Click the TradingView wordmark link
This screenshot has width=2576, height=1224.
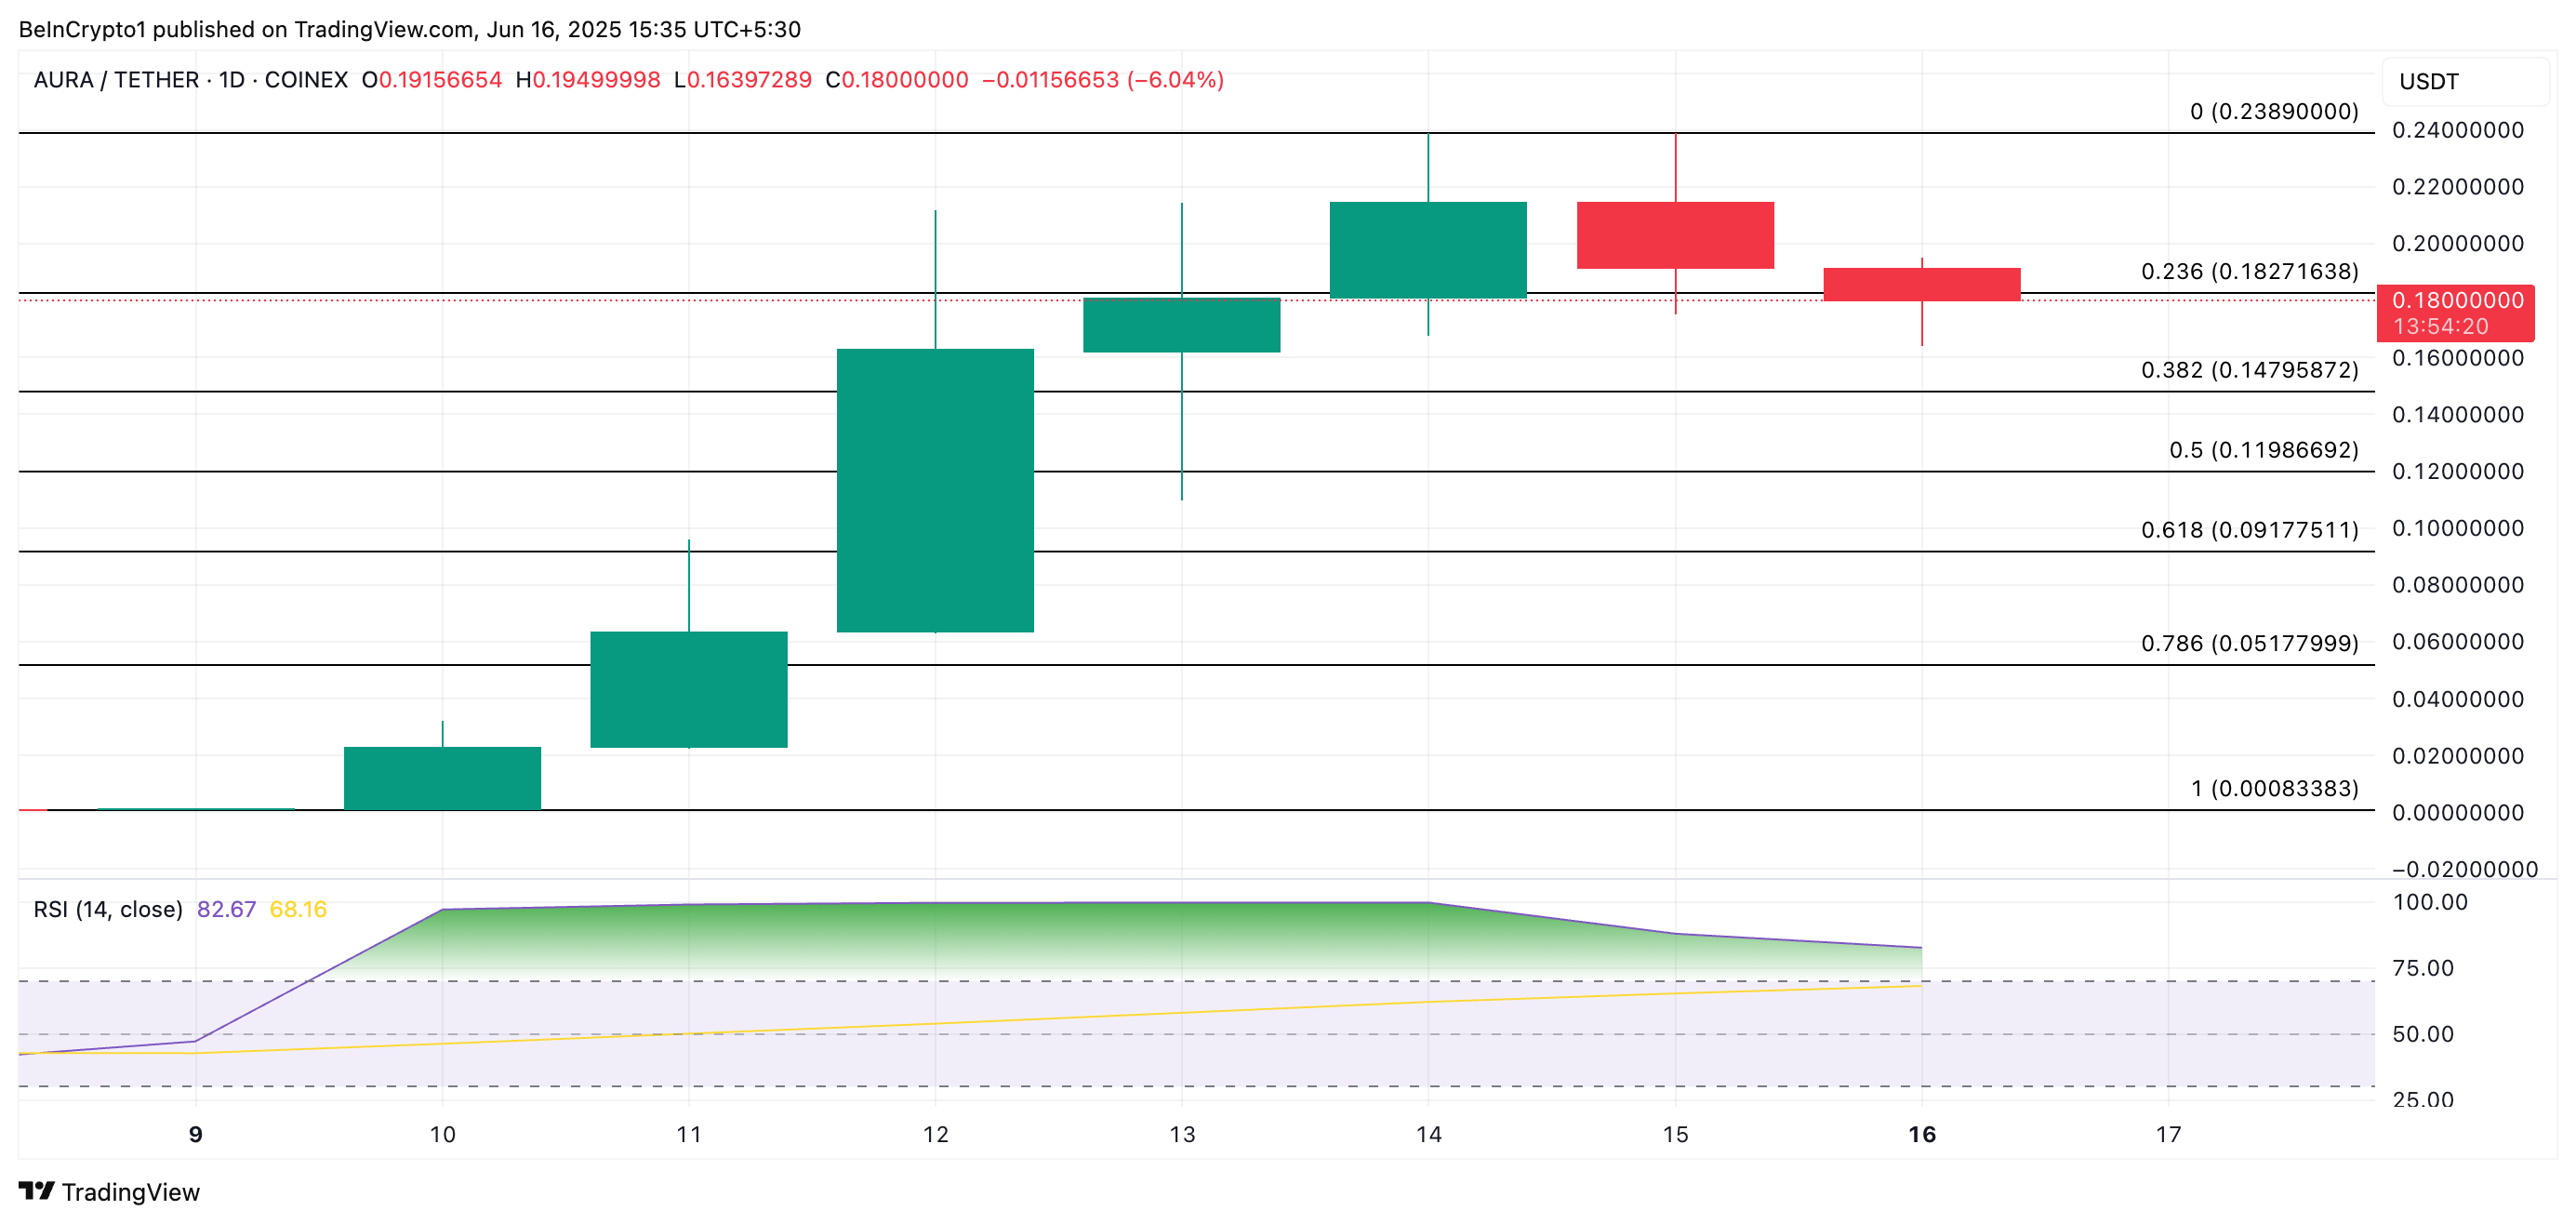click(x=130, y=1192)
